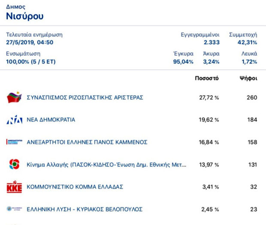
Task: Open ΝΕΑ ΔΗΜΟΚΡΑΤΙΑ party link
Action: [51, 120]
